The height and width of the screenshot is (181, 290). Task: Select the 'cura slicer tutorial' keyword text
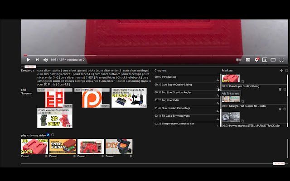pos(49,71)
